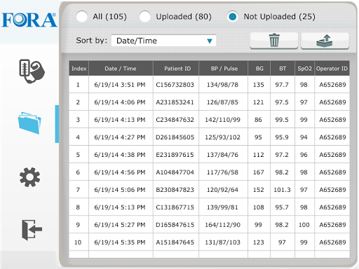Click body temperature value 99.5
Image resolution: width=359 pixels, height=269 pixels.
[x=282, y=120]
